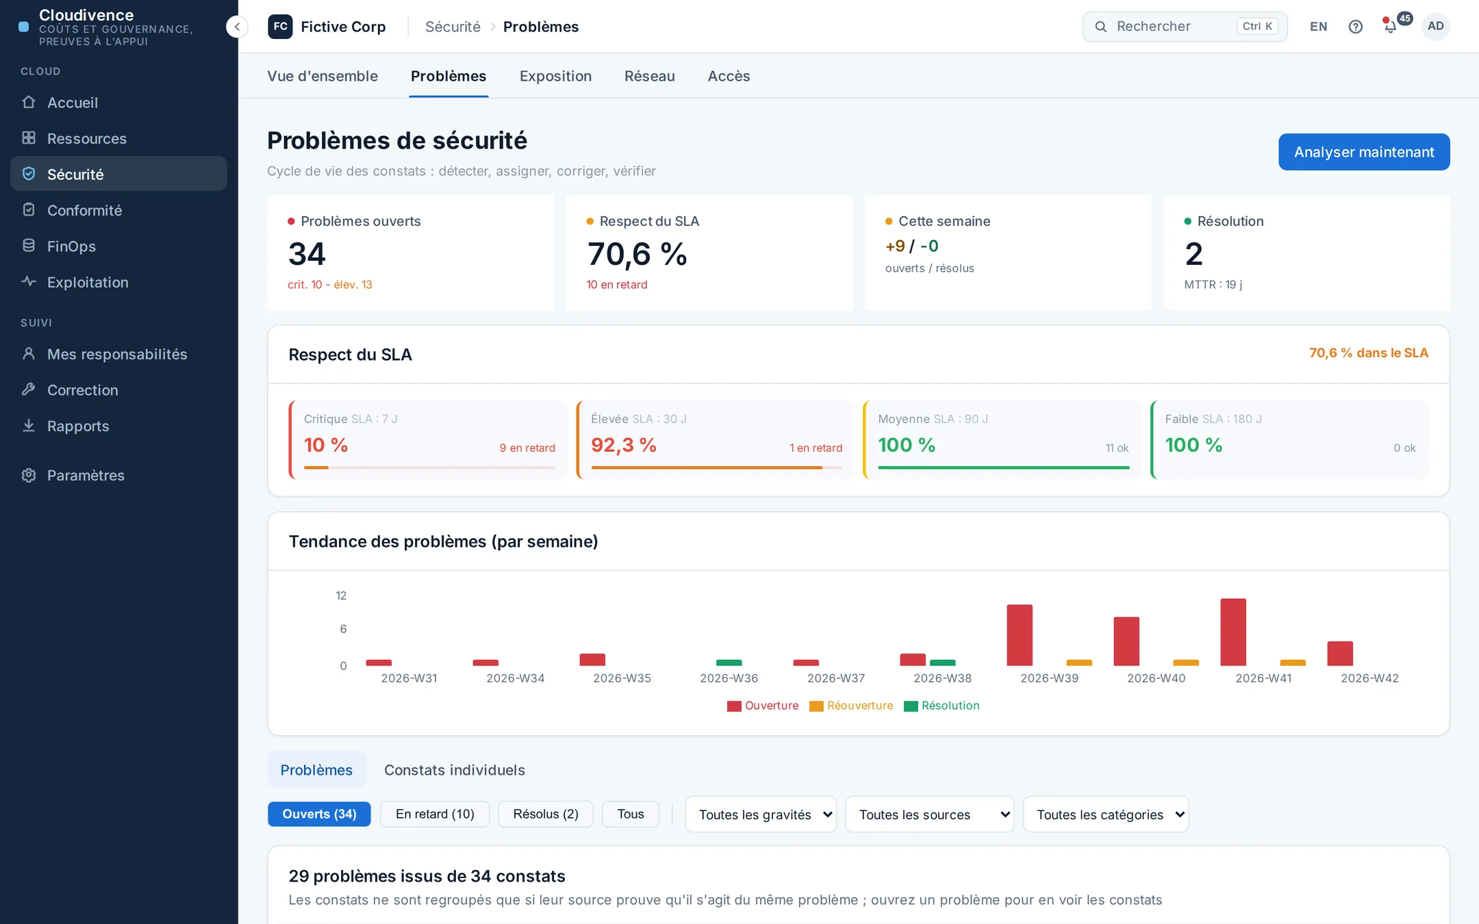The width and height of the screenshot is (1479, 924).
Task: Select the Résolus (2) filter
Action: click(x=546, y=814)
